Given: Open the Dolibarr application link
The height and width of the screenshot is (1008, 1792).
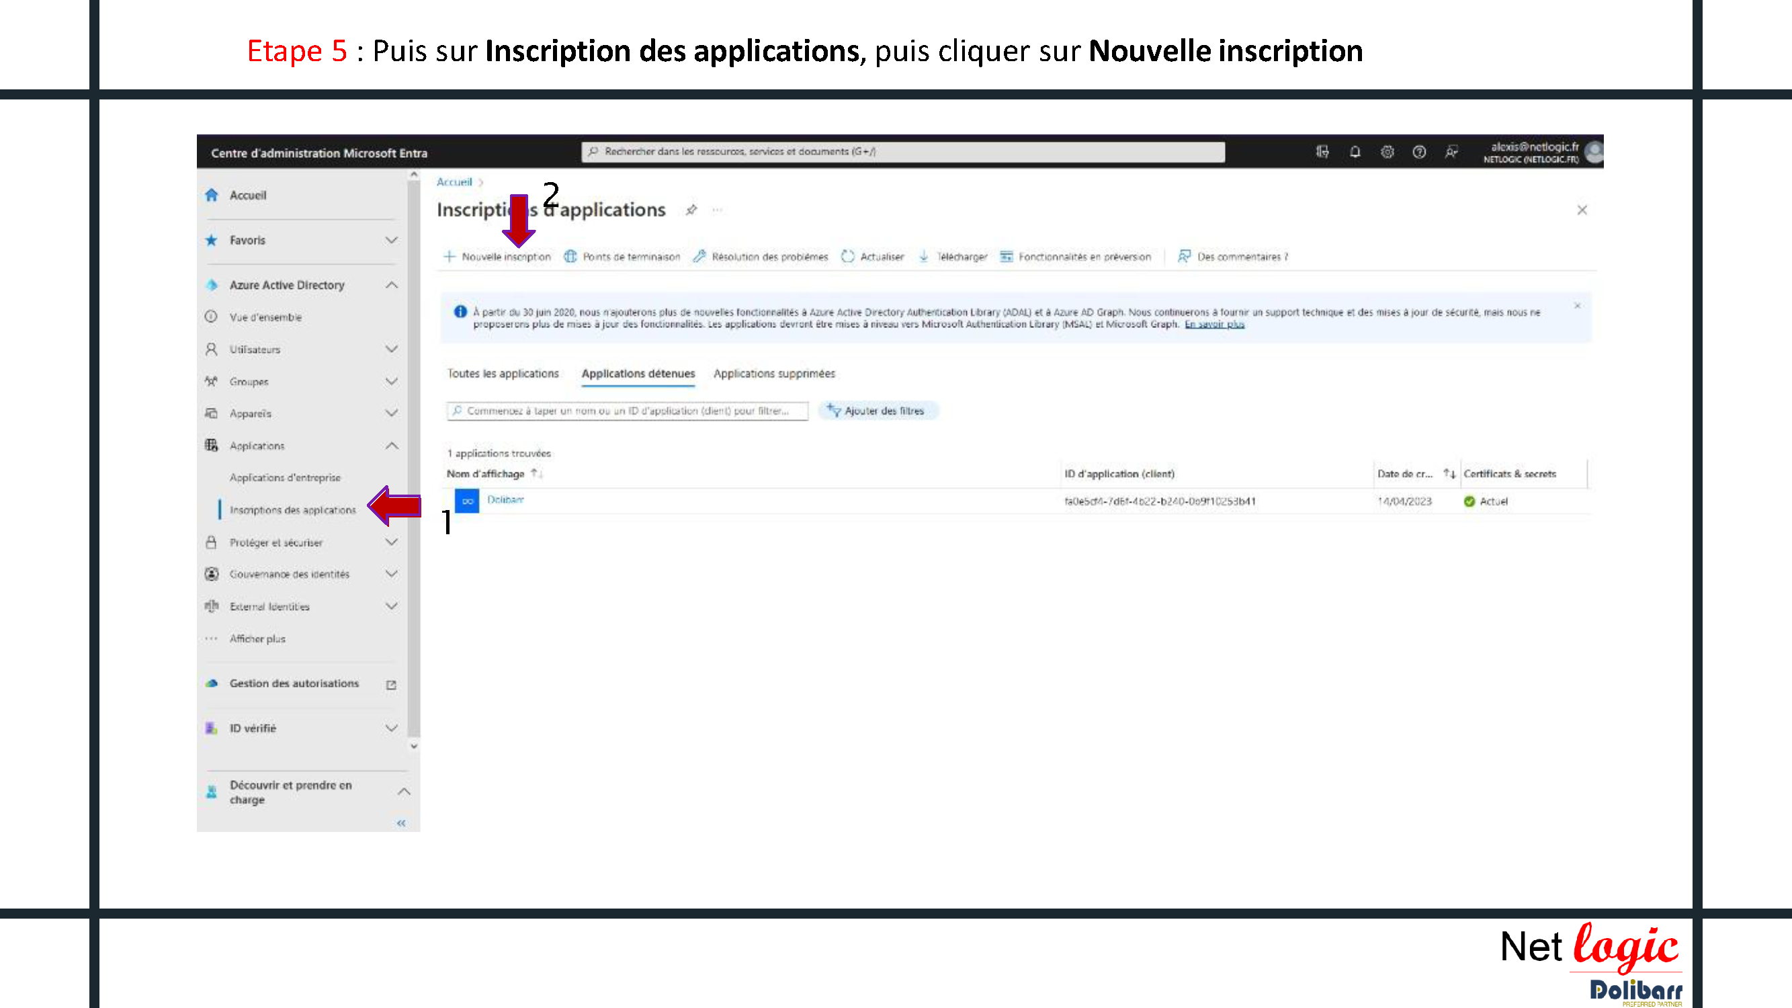Looking at the screenshot, I should click(505, 499).
